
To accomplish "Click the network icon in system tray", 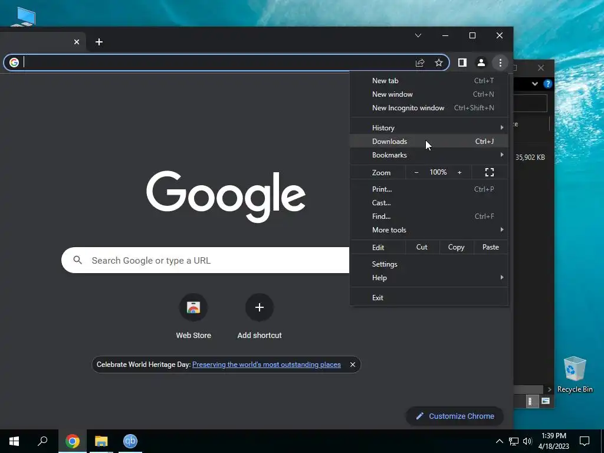I will point(514,441).
